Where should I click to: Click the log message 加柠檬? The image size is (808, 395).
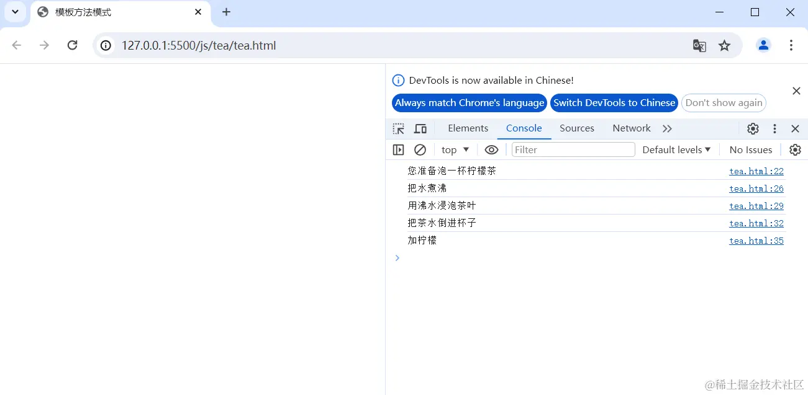tap(422, 240)
